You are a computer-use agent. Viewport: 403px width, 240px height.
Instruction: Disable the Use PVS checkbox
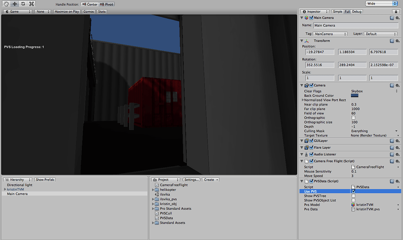pyautogui.click(x=353, y=191)
